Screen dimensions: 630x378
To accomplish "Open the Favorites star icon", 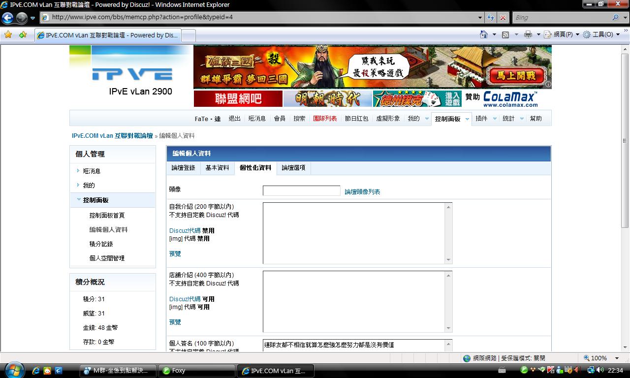I will tap(8, 35).
